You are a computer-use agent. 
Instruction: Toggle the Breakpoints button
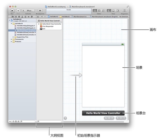[40, 11]
